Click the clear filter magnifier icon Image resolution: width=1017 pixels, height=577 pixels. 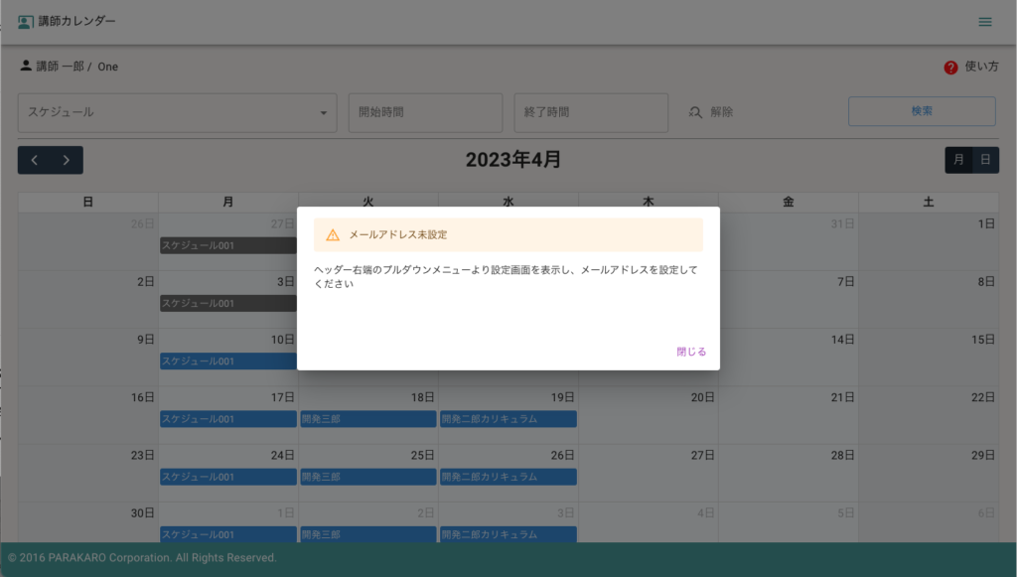point(695,112)
